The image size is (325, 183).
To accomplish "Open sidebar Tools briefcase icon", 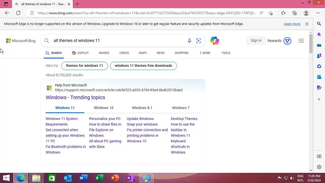I will pyautogui.click(x=319, y=45).
